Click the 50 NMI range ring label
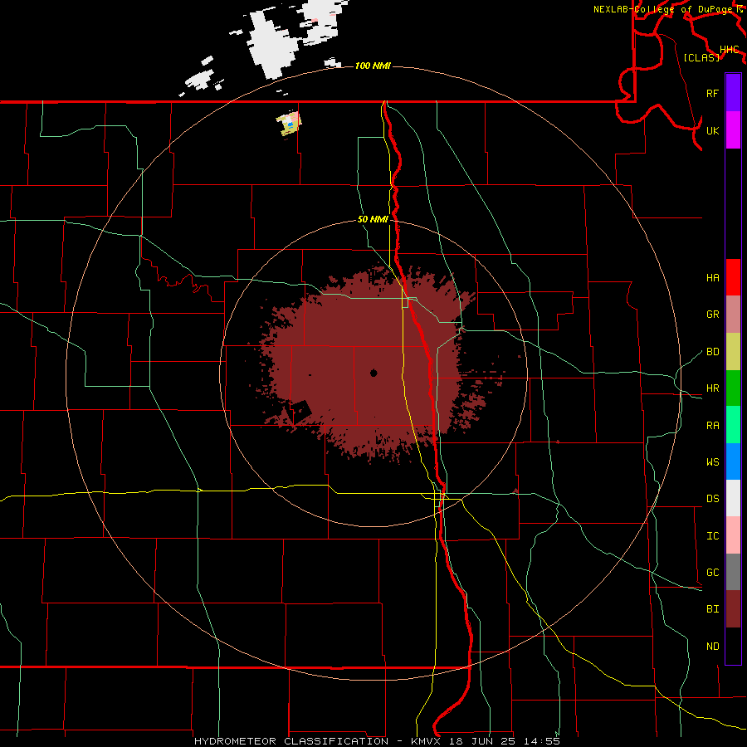Viewport: 747px width, 747px height. coord(373,220)
